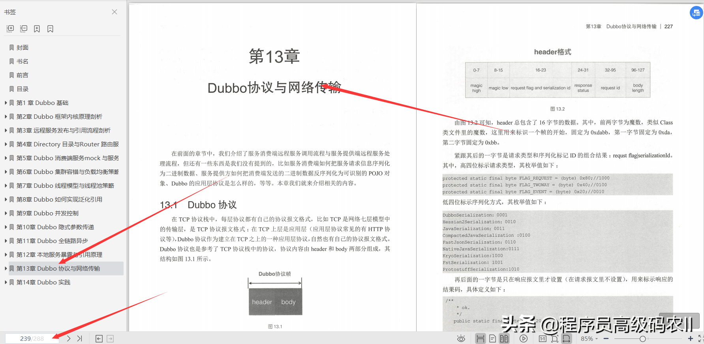The height and width of the screenshot is (344, 704).
Task: Enter fullscreen mode icon
Action: (x=701, y=338)
